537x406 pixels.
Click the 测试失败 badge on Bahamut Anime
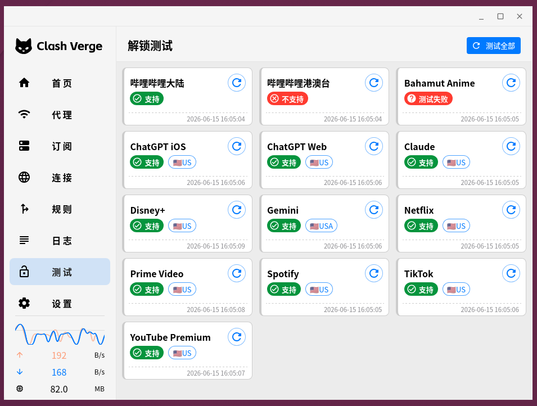(x=428, y=98)
